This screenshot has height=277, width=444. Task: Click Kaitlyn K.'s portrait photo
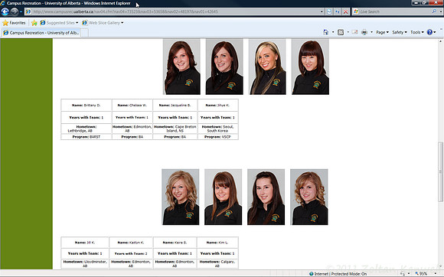coord(223,197)
